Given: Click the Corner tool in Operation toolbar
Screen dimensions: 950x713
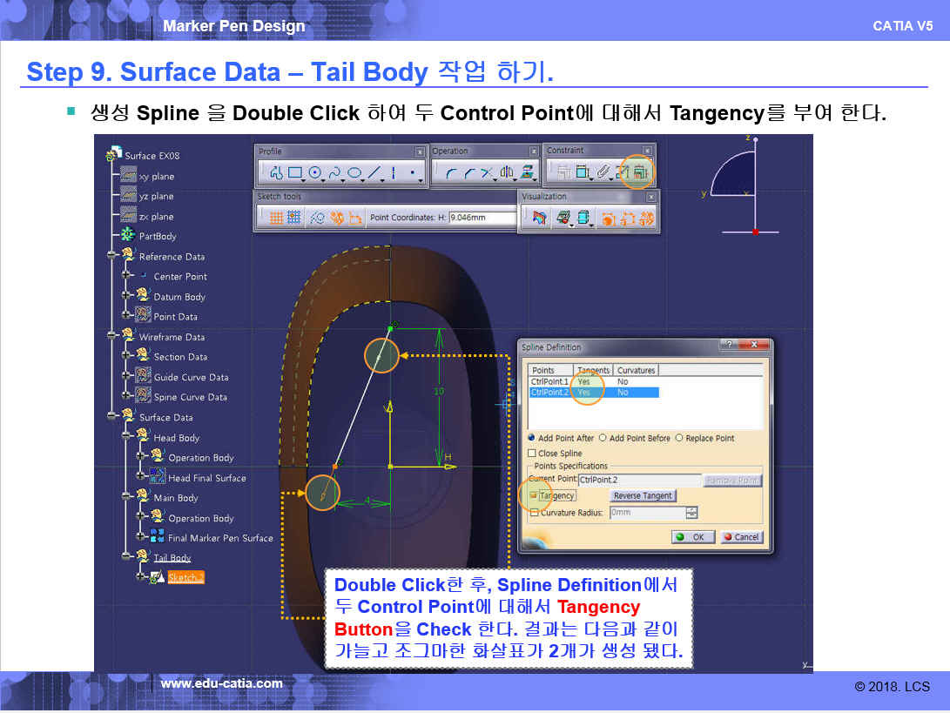Looking at the screenshot, I should (450, 172).
